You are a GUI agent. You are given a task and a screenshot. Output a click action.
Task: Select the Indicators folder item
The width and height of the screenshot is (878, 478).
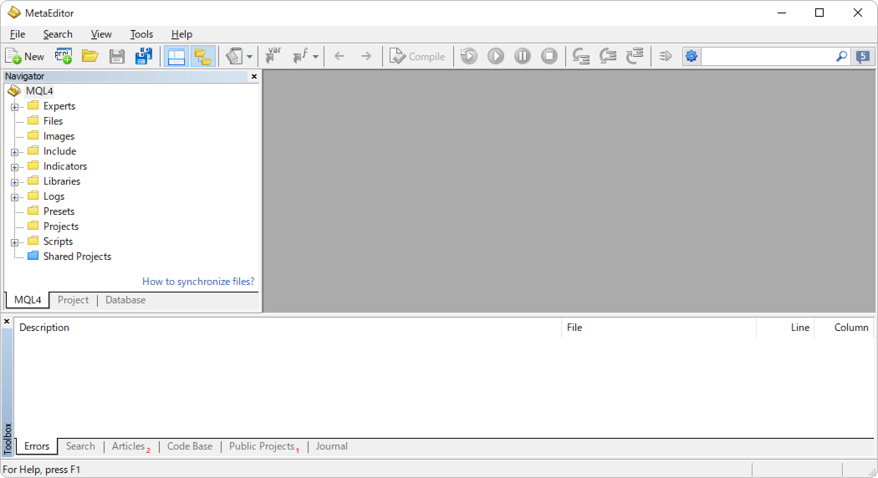tap(65, 166)
